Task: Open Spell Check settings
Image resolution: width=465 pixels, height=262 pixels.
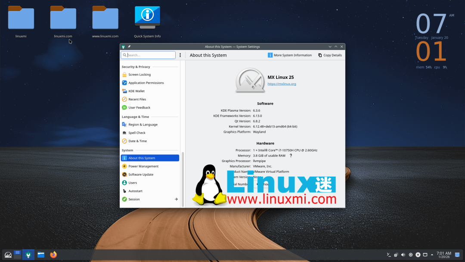Action: [x=136, y=132]
